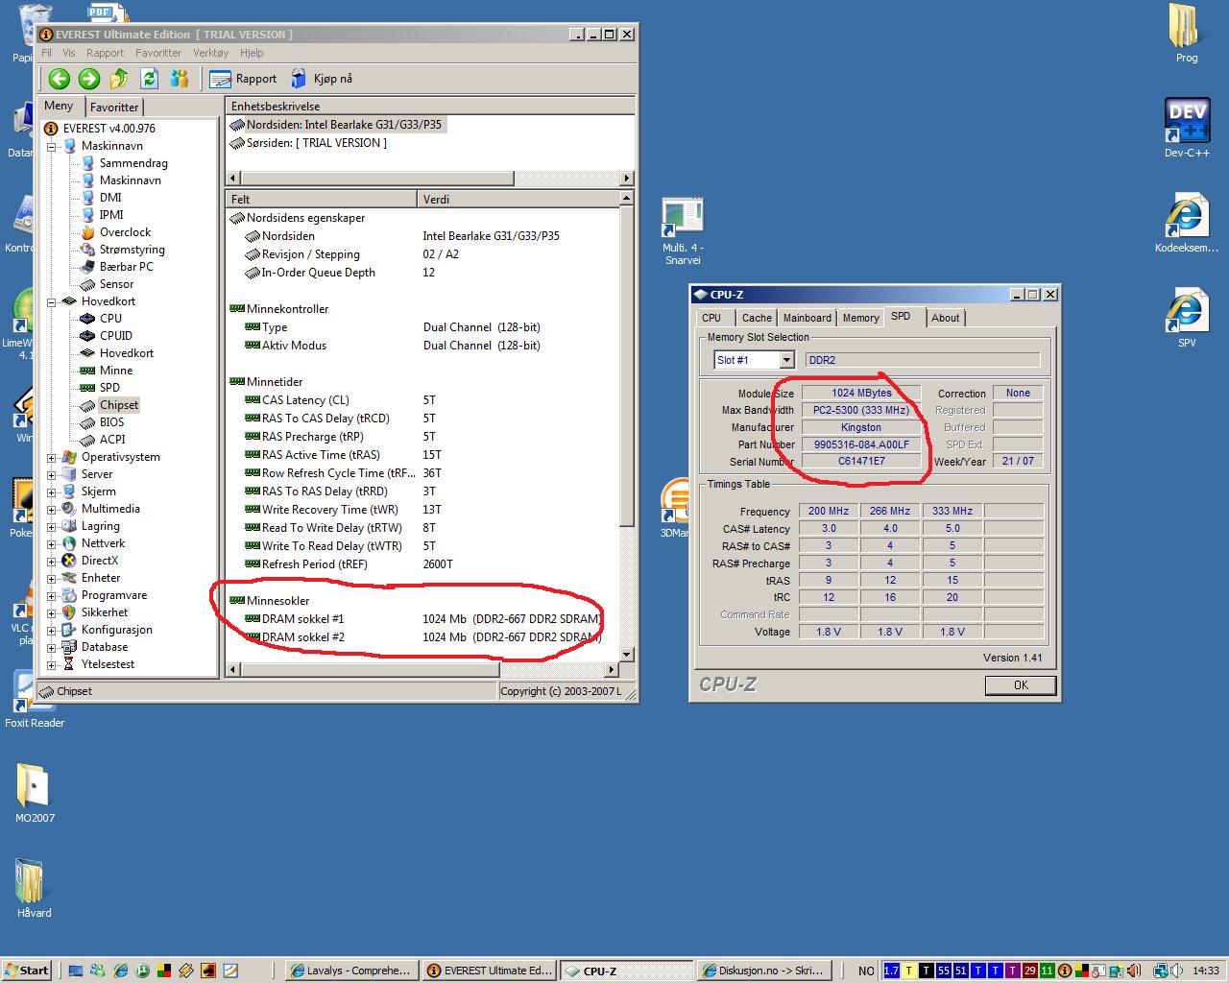This screenshot has height=983, width=1229.
Task: Select BIOS under Hovedkort
Action: pos(111,422)
